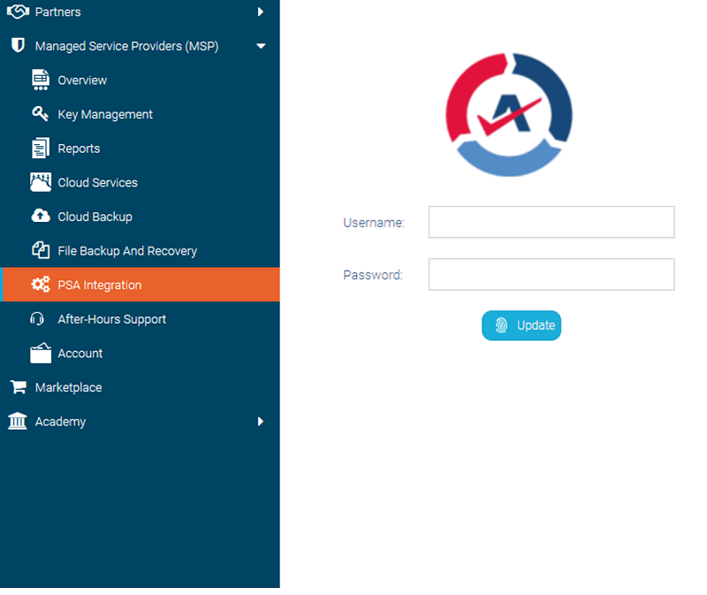Click the Password: label
The height and width of the screenshot is (595, 707).
click(372, 275)
